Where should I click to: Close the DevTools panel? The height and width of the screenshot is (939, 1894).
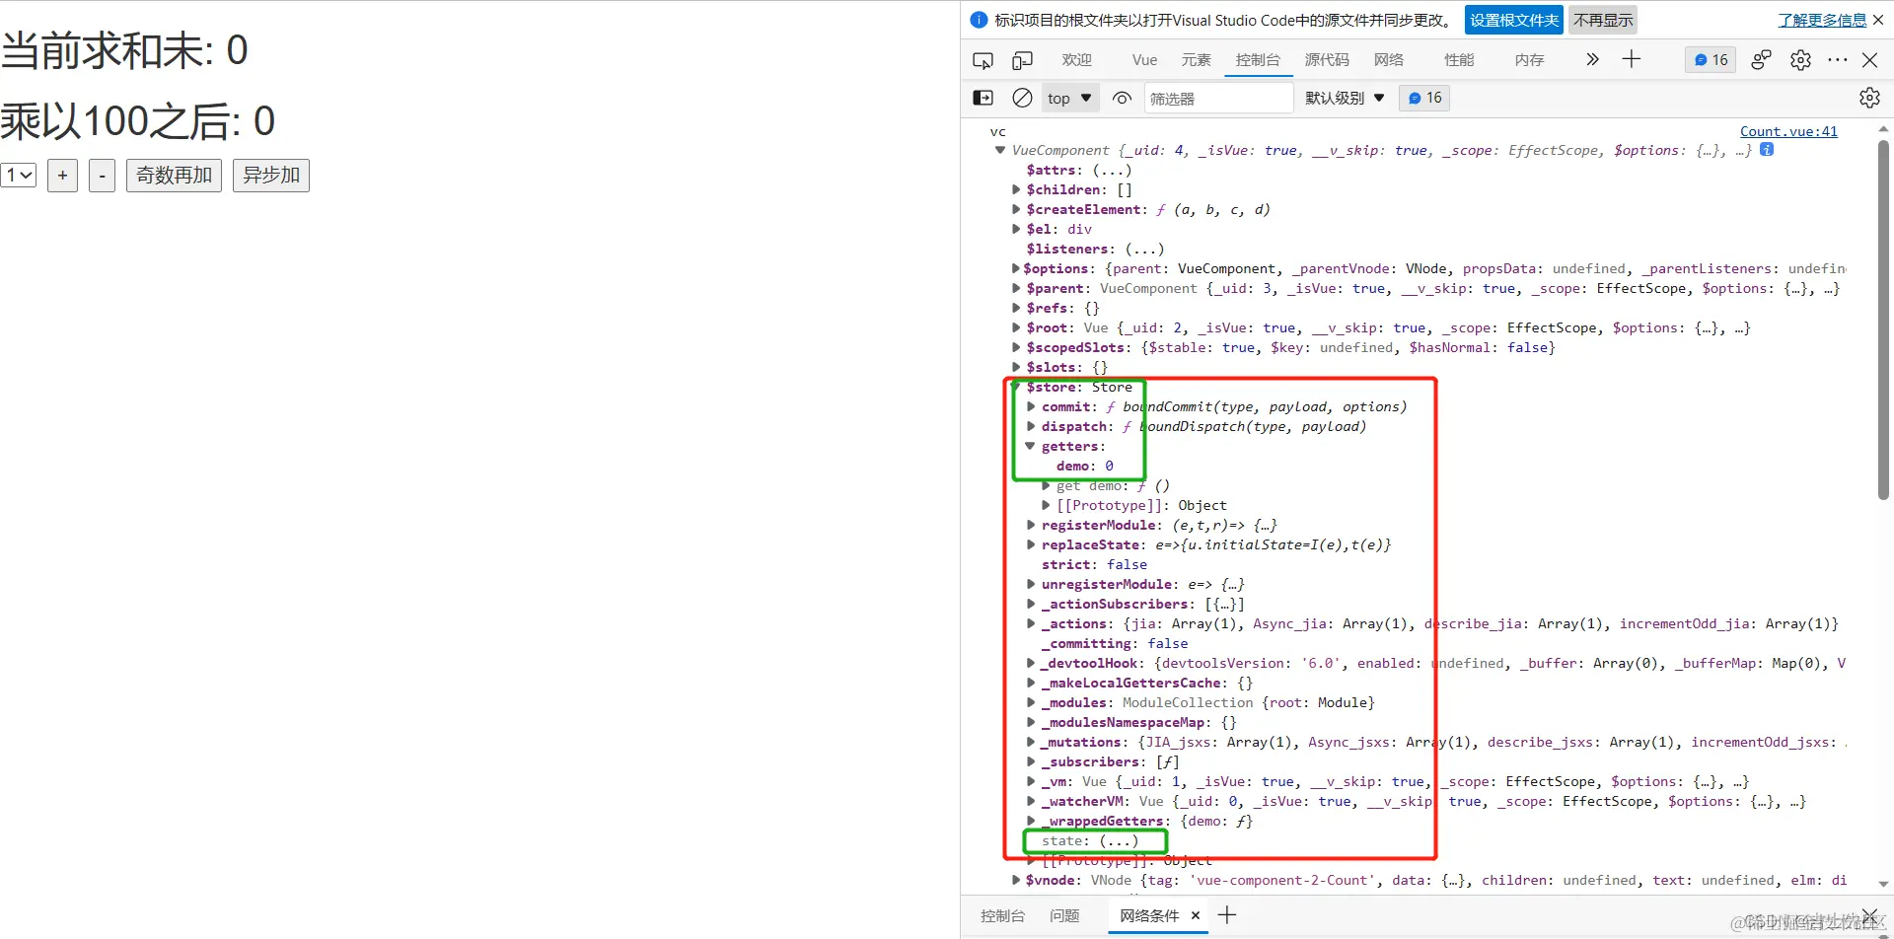point(1869,60)
